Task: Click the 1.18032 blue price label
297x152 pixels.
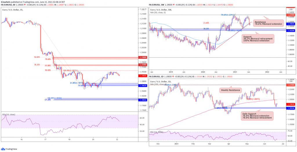Action: (x=143, y=99)
